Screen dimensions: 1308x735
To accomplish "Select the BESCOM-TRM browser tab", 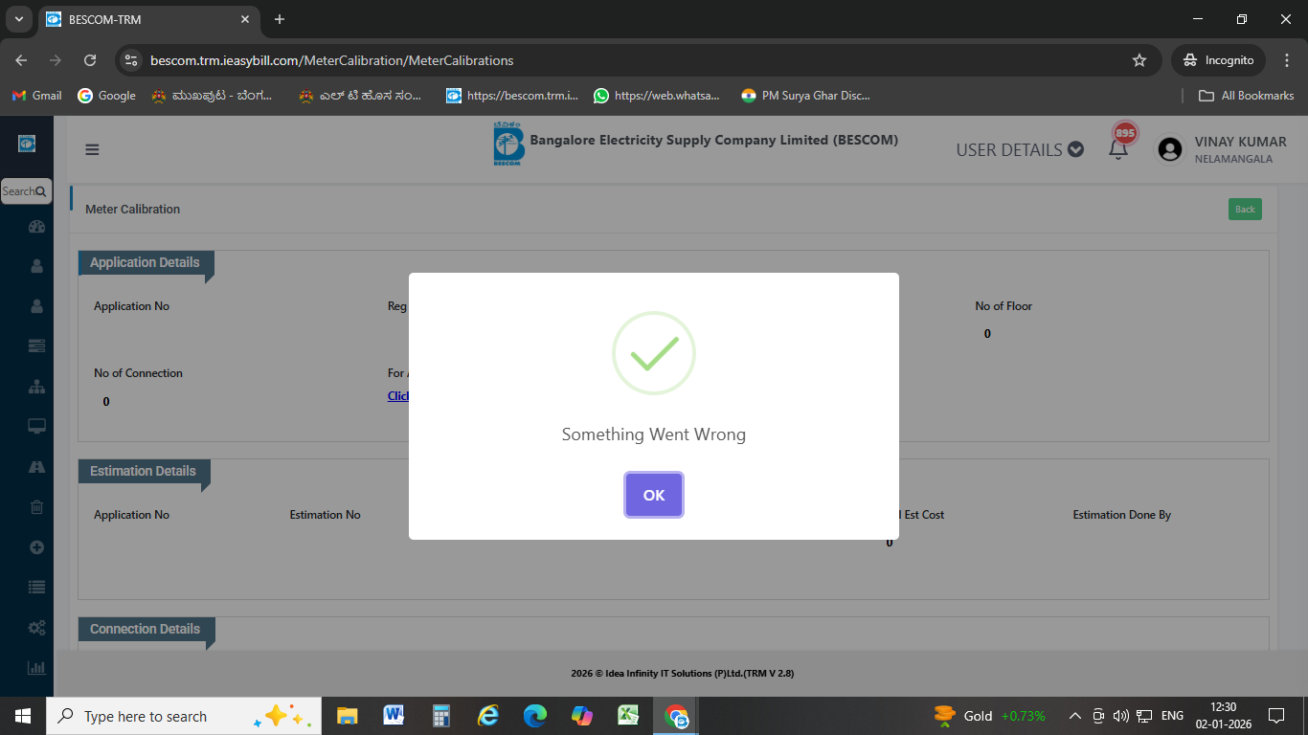I will pos(148,19).
